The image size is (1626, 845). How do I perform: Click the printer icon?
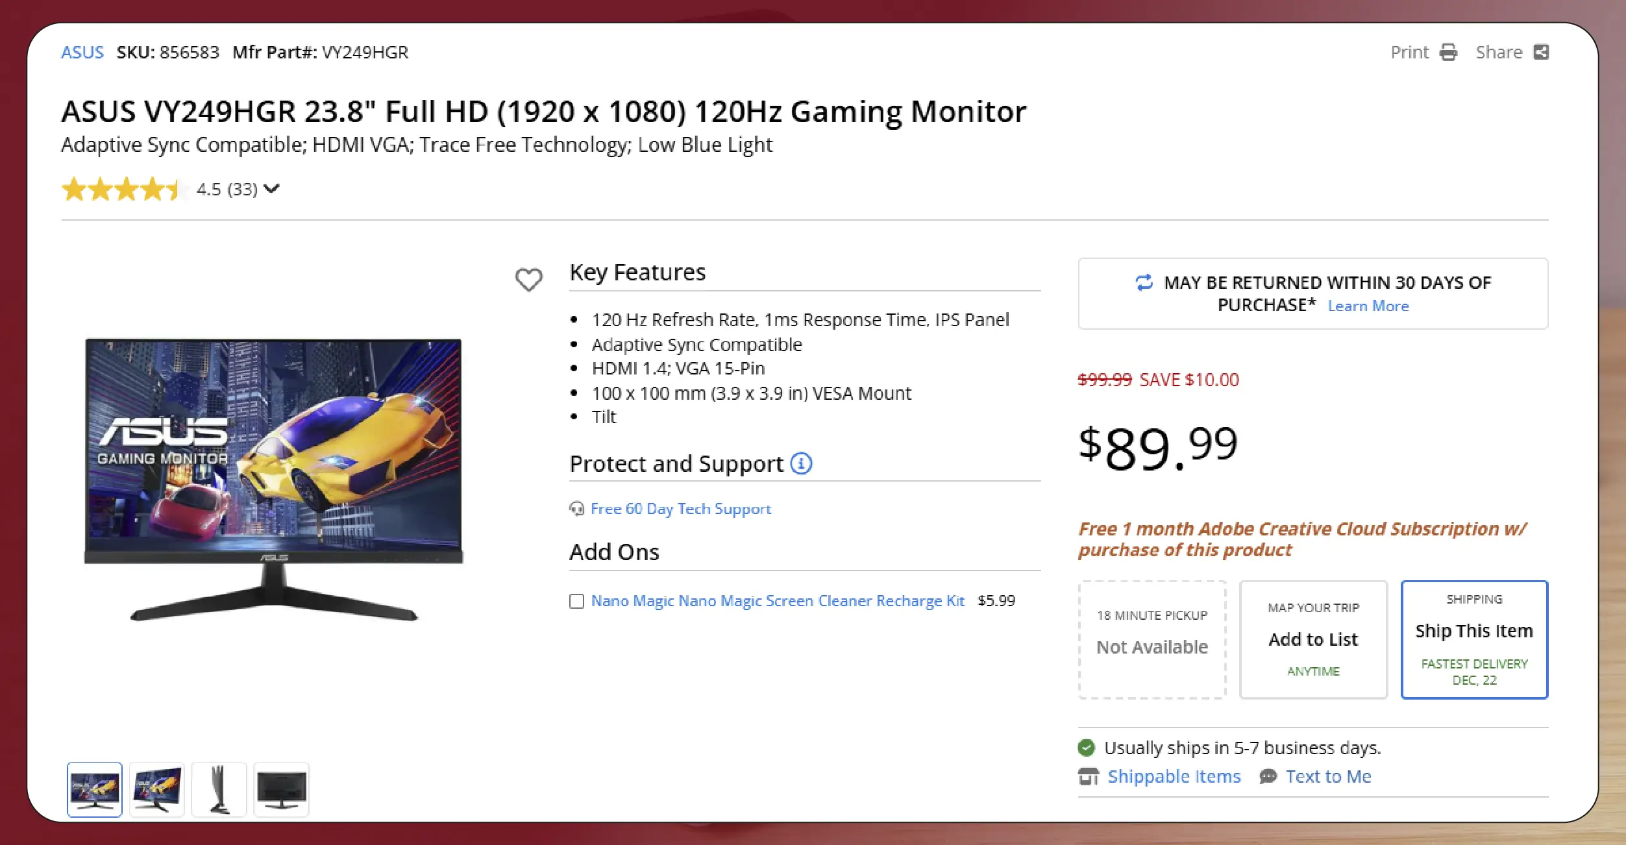coord(1448,52)
